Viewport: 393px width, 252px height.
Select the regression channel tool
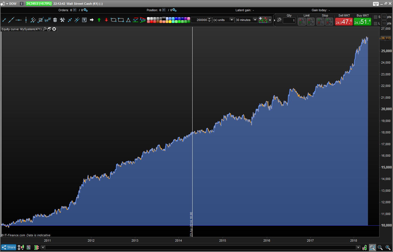[48, 20]
